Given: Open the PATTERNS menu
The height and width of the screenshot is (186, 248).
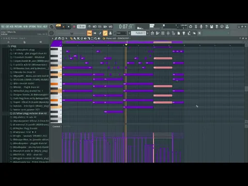Looking at the screenshot, I should pos(18,26).
